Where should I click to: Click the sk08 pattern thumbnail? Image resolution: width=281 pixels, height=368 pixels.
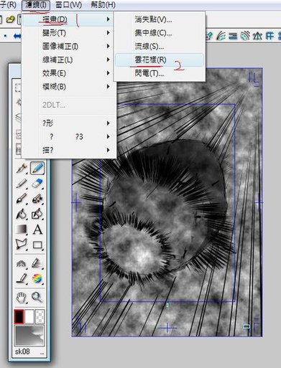[x=29, y=336]
